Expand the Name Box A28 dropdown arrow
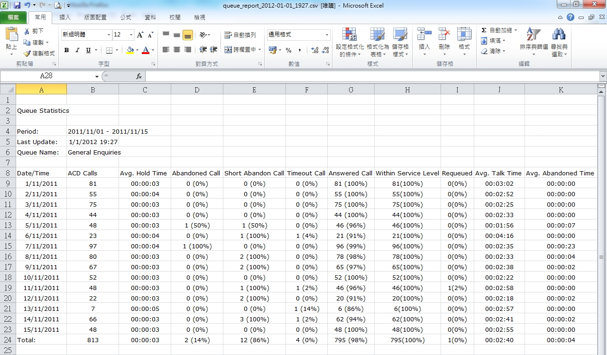 point(97,76)
